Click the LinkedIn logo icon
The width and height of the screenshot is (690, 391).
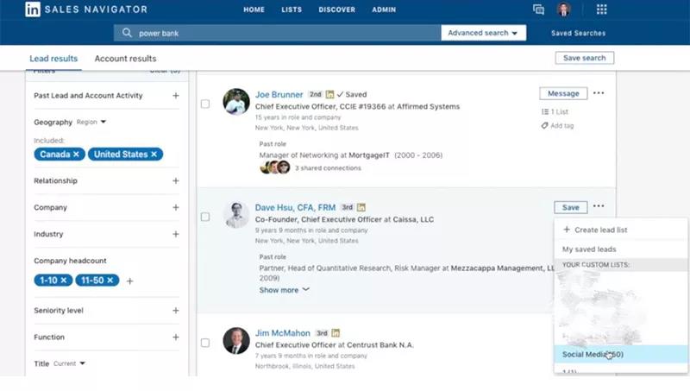click(x=33, y=9)
